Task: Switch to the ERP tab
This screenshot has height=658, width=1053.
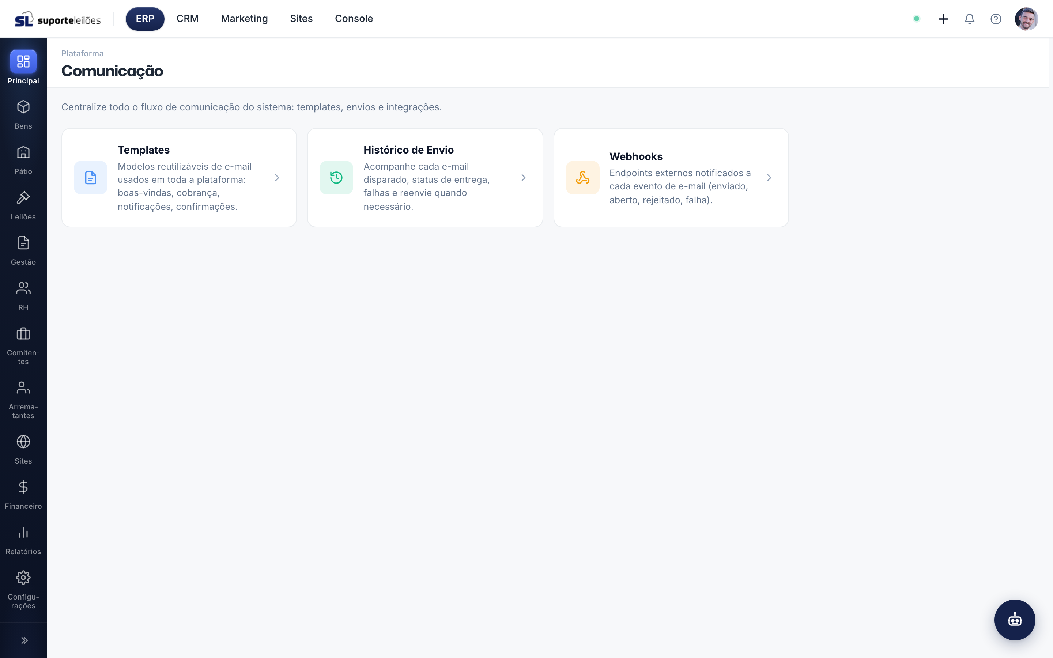Action: pos(145,19)
